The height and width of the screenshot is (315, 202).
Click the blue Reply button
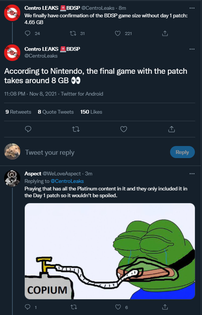pyautogui.click(x=182, y=152)
